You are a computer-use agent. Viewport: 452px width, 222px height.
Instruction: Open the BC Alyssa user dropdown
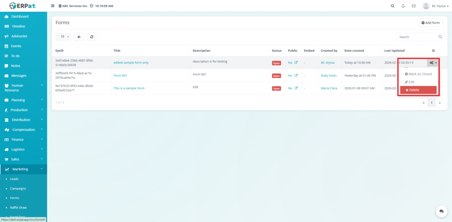pyautogui.click(x=436, y=6)
